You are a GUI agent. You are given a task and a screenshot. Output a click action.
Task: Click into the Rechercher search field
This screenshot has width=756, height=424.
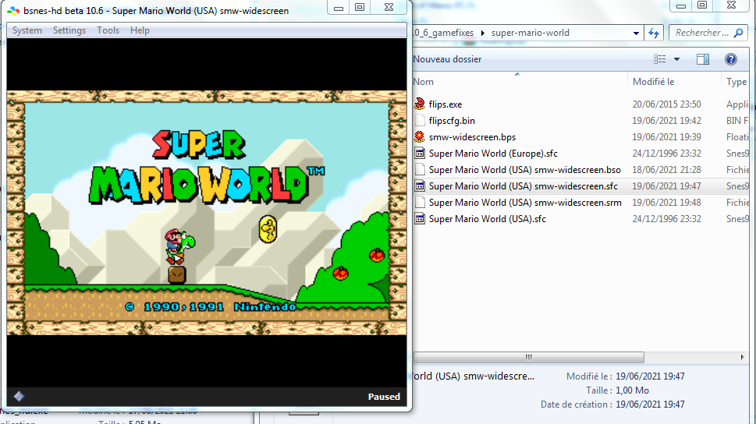(x=701, y=33)
